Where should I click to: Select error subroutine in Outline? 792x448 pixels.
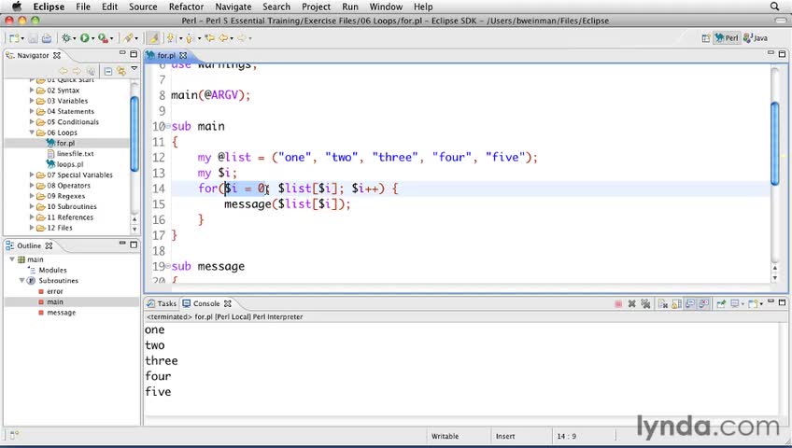[x=54, y=291]
